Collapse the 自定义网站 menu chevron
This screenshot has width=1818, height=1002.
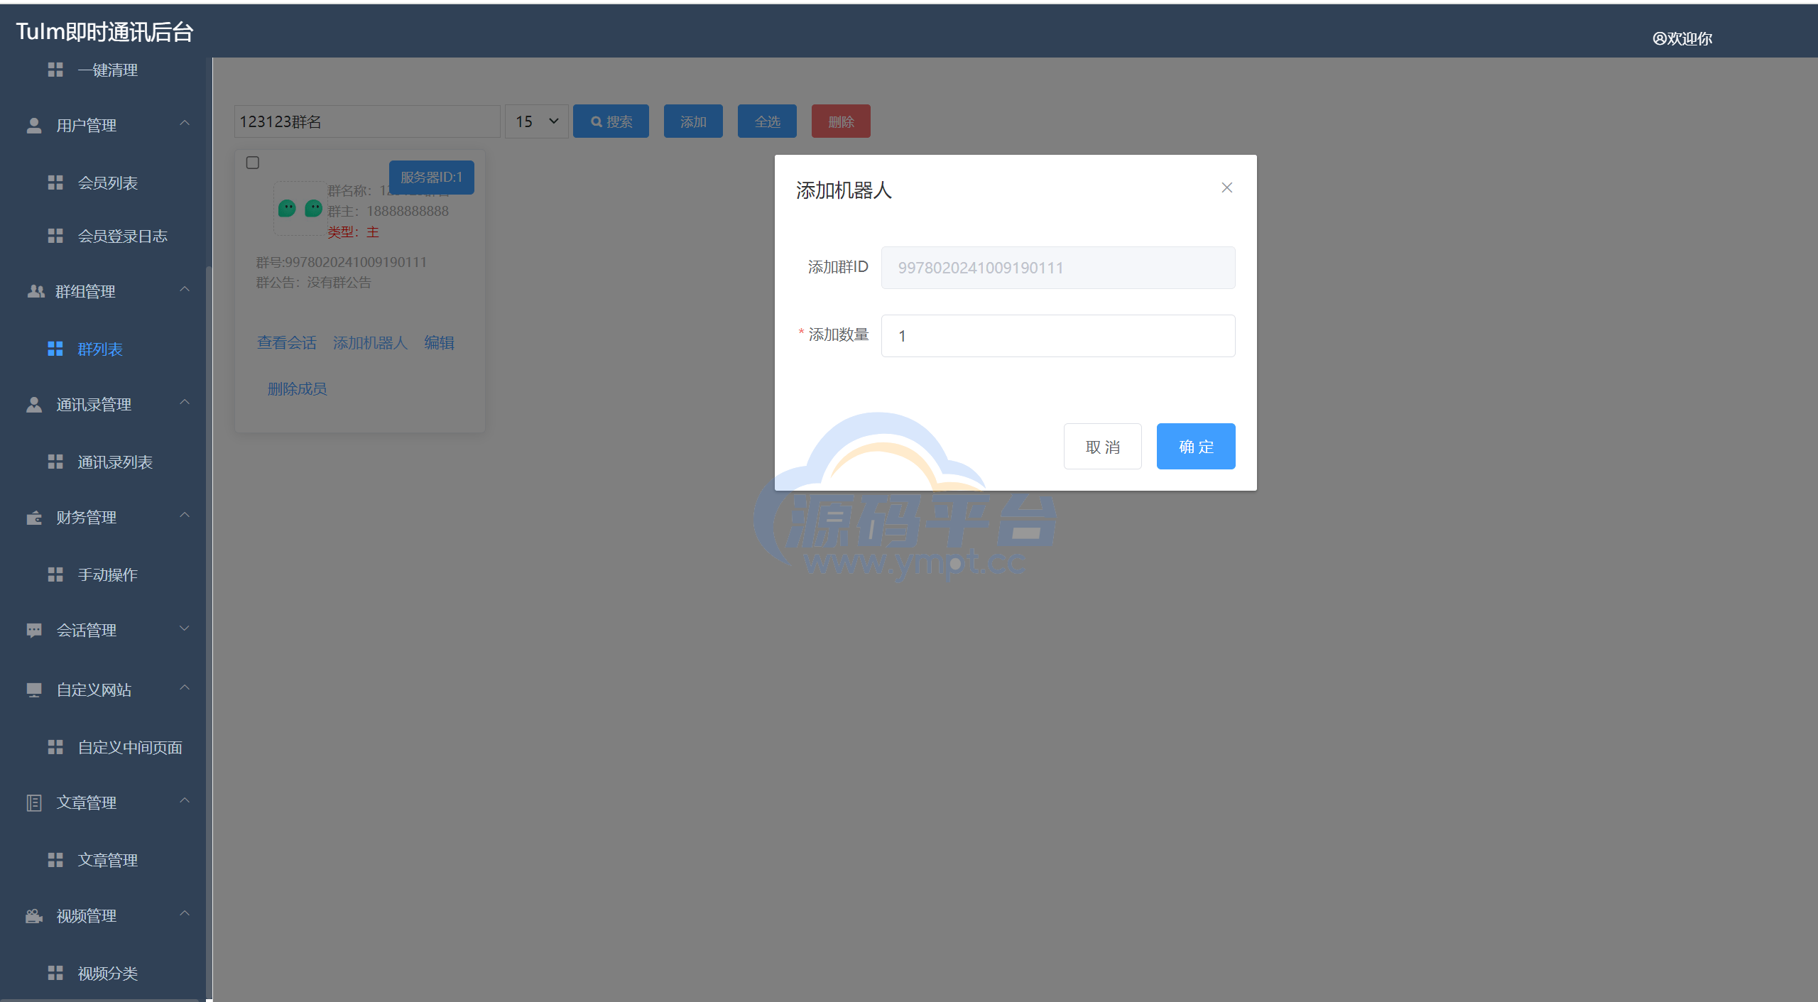(185, 688)
